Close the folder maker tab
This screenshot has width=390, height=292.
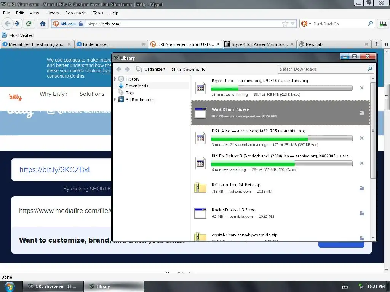tap(144, 44)
